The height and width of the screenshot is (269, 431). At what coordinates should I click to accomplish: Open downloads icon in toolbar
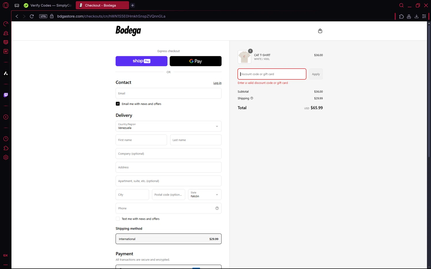[416, 16]
